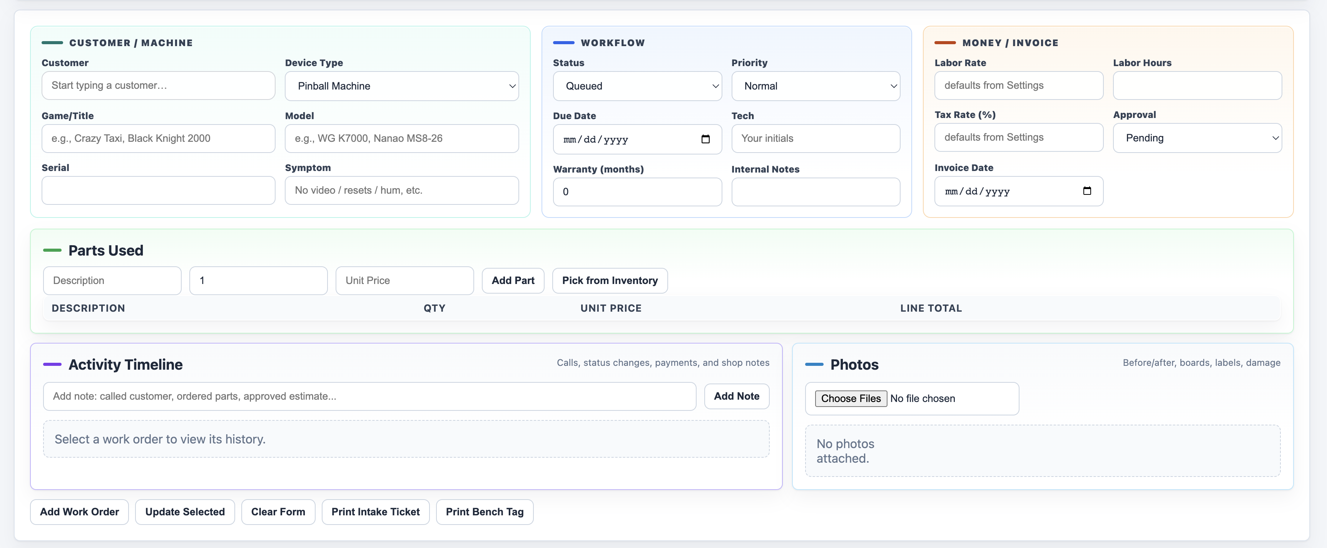
Task: Click the QTY column header
Action: point(434,308)
